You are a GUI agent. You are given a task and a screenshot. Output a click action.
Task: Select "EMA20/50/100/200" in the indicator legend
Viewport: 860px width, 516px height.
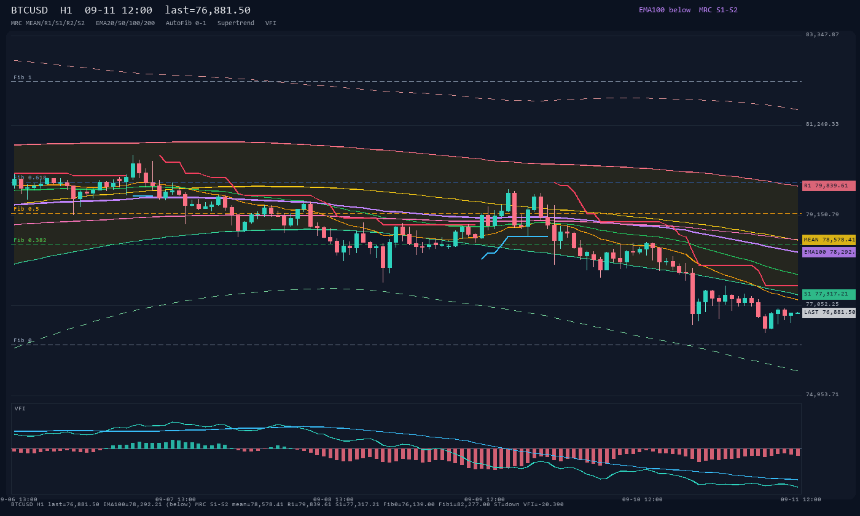(x=125, y=23)
